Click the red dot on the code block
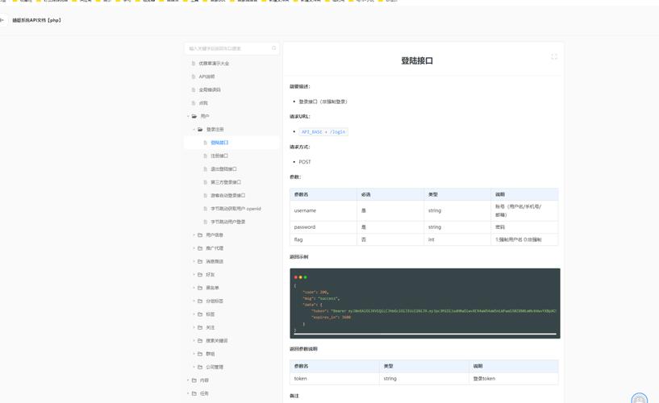Screen dimensions: 659x403 [296, 277]
